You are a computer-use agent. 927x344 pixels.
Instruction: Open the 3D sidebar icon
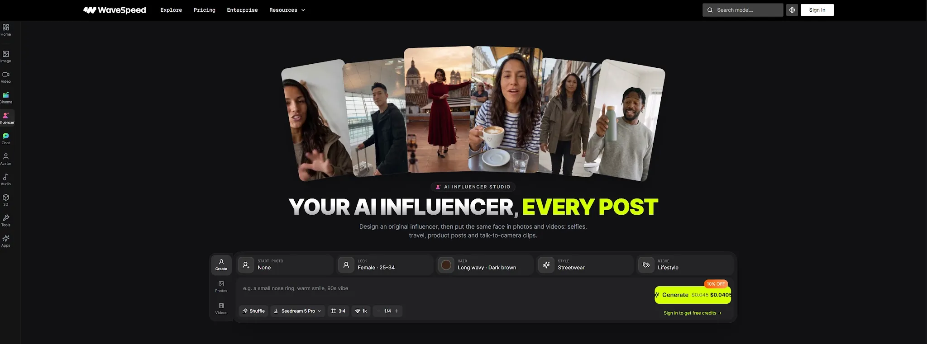pos(6,200)
